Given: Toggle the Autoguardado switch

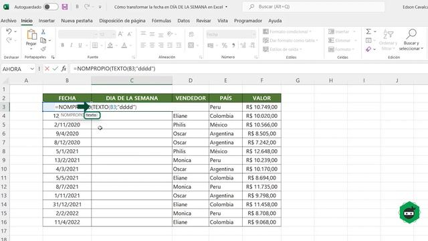Looking at the screenshot, I should pyautogui.click(x=51, y=7).
